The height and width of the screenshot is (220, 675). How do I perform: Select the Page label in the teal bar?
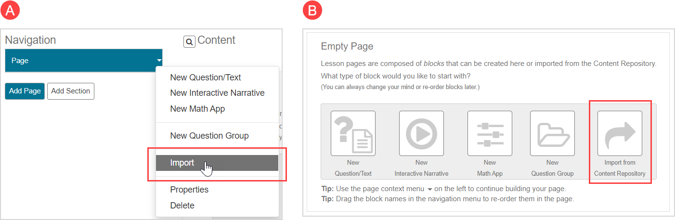point(20,61)
